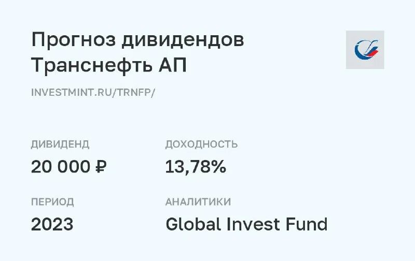Select the 2023 period value
Viewport: 415px width, 261px height.
(52, 224)
